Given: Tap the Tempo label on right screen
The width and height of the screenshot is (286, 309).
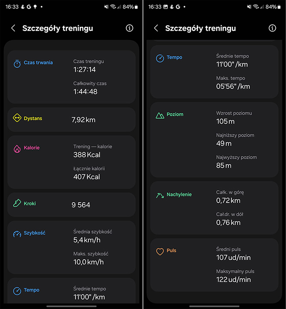Looking at the screenshot, I should [x=174, y=57].
